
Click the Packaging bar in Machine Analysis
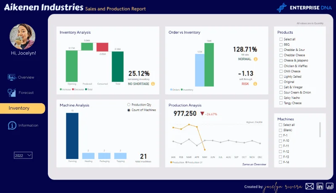pos(104,156)
